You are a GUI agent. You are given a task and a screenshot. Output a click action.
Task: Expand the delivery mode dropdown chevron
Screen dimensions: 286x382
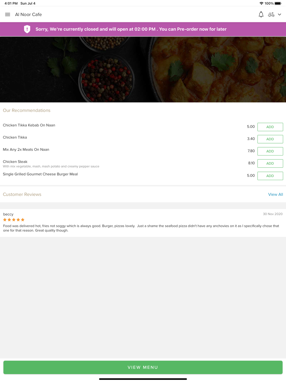(280, 15)
